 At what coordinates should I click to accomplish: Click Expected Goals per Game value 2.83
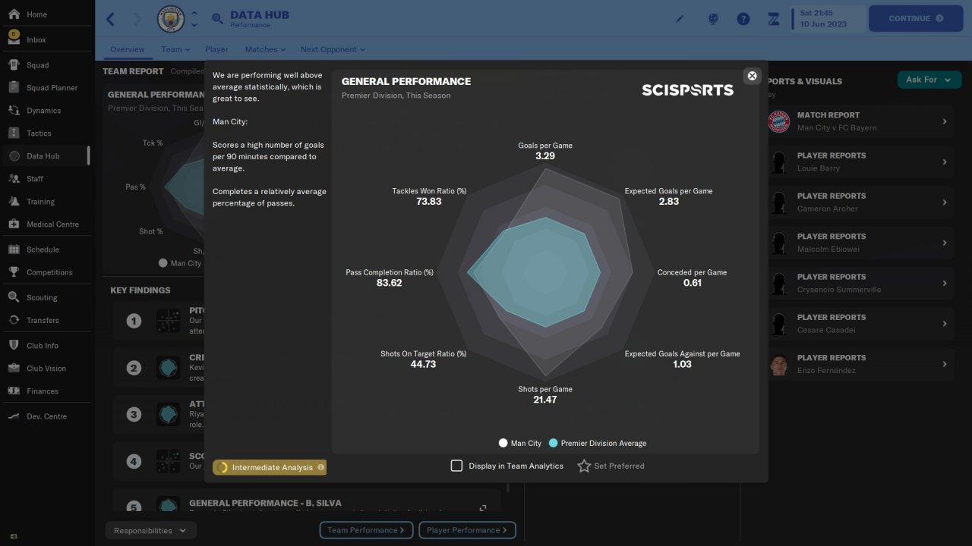(x=669, y=202)
